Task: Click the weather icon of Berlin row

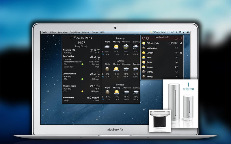Action: click(x=144, y=62)
